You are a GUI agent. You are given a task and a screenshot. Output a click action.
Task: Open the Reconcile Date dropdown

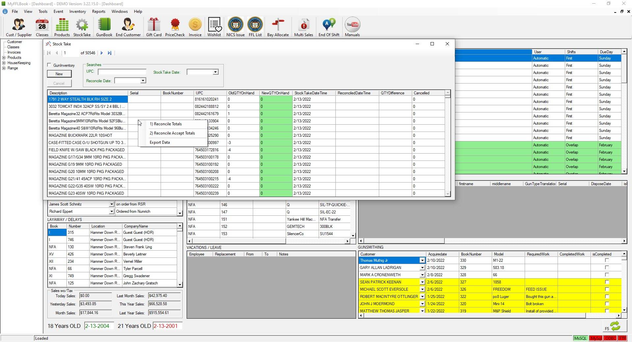[x=143, y=81]
